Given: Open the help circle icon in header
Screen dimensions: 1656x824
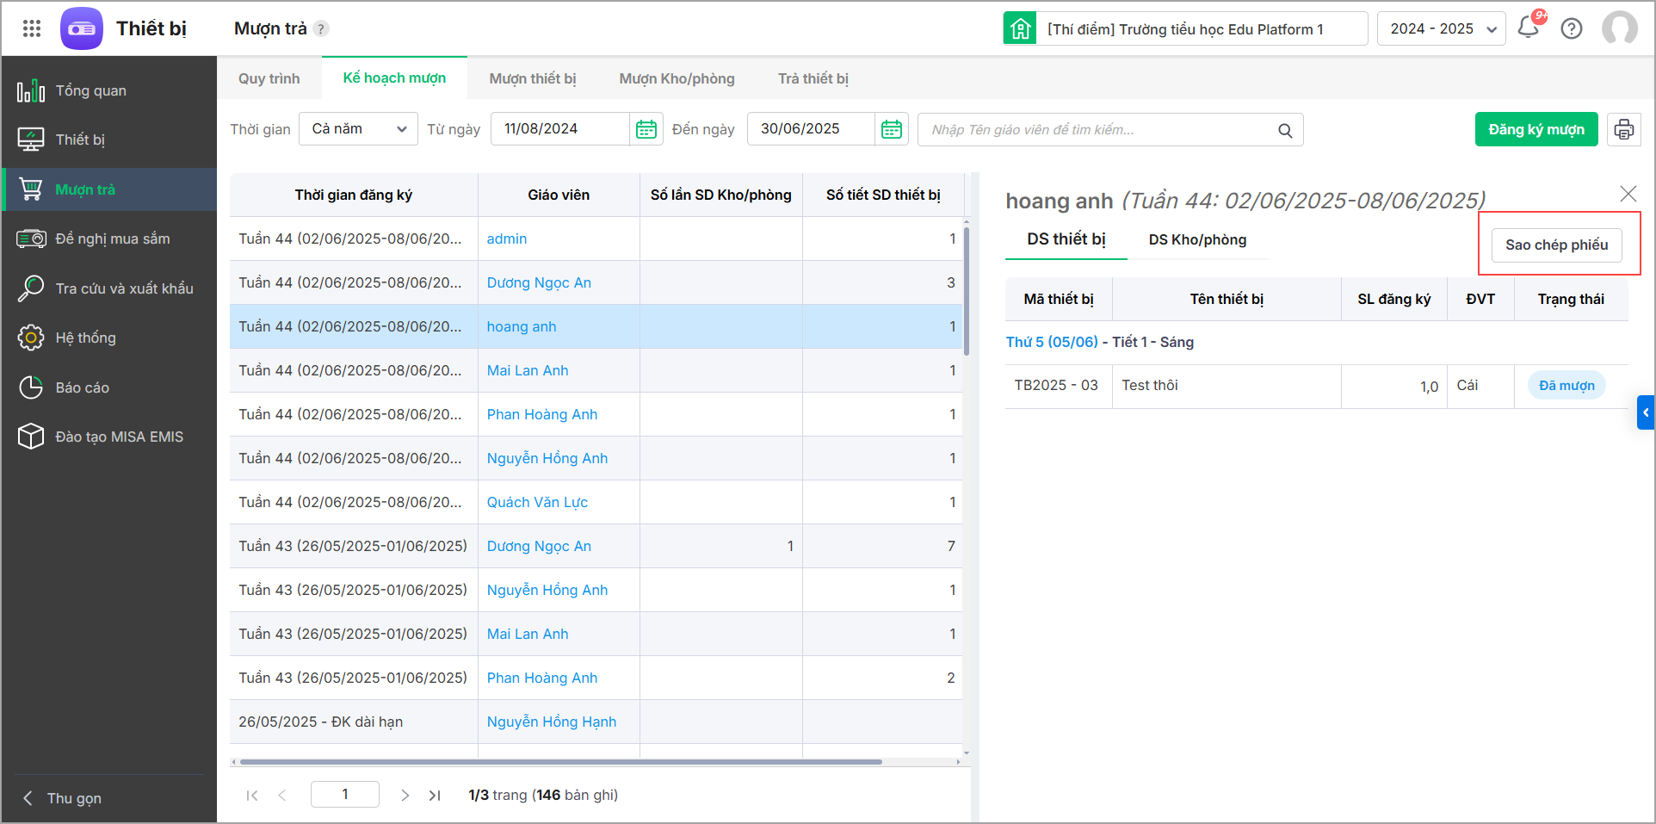Looking at the screenshot, I should (x=1572, y=28).
